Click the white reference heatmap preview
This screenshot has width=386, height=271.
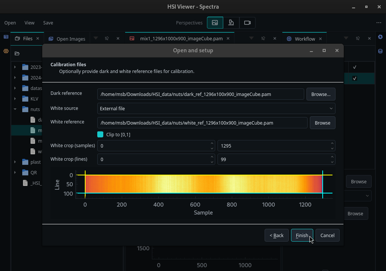tap(204, 184)
